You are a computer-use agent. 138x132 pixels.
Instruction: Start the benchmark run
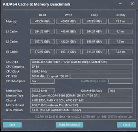(69, 125)
